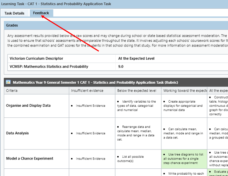This screenshot has height=176, width=228.
Task: Switch to the Feedback tab
Action: [x=41, y=13]
